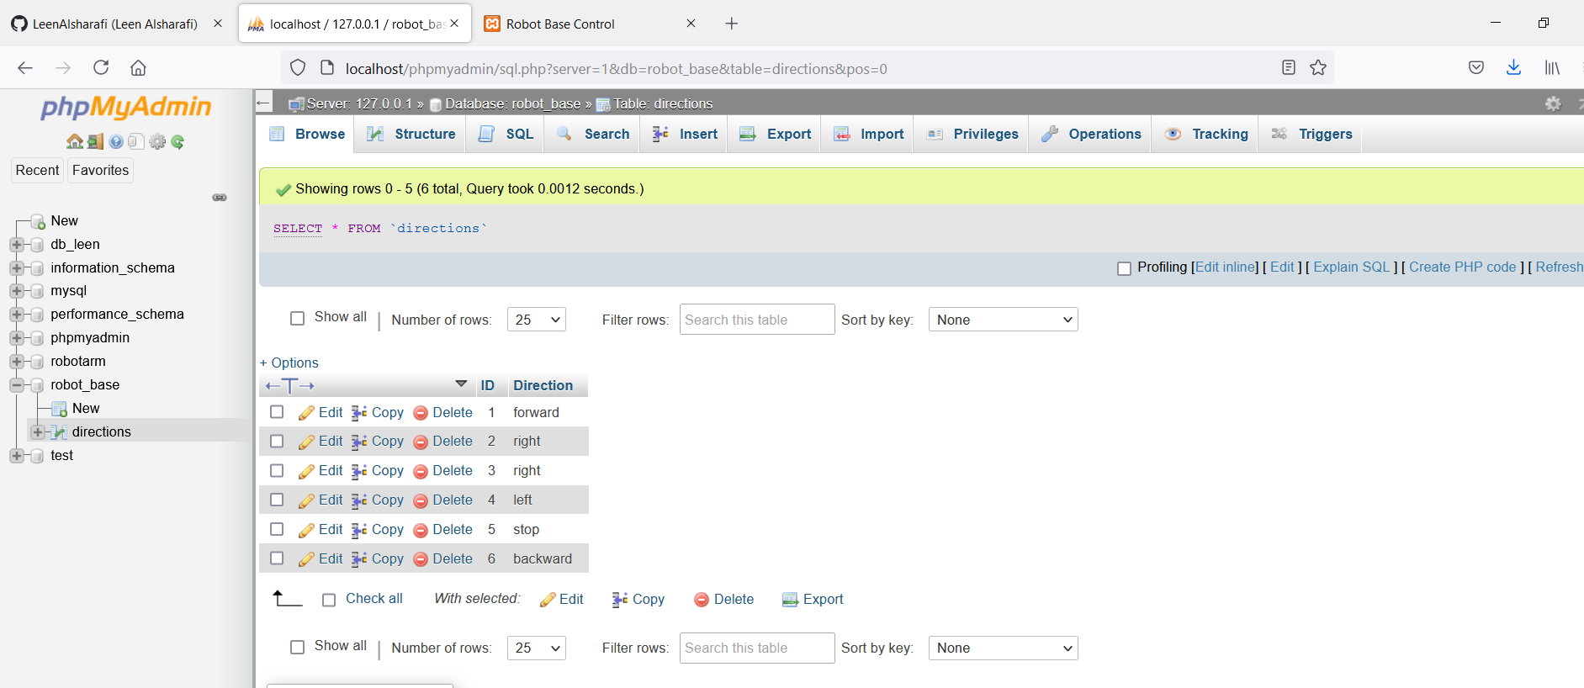Expand the db_leen database node
Image resolution: width=1584 pixels, height=688 pixels.
[x=16, y=245]
